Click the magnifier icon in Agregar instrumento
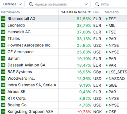Screen dimensions: 127x114 point(31,4)
